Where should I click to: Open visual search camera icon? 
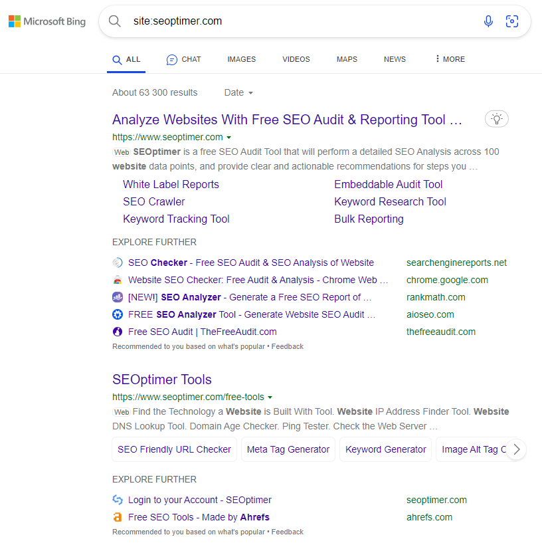[x=512, y=21]
